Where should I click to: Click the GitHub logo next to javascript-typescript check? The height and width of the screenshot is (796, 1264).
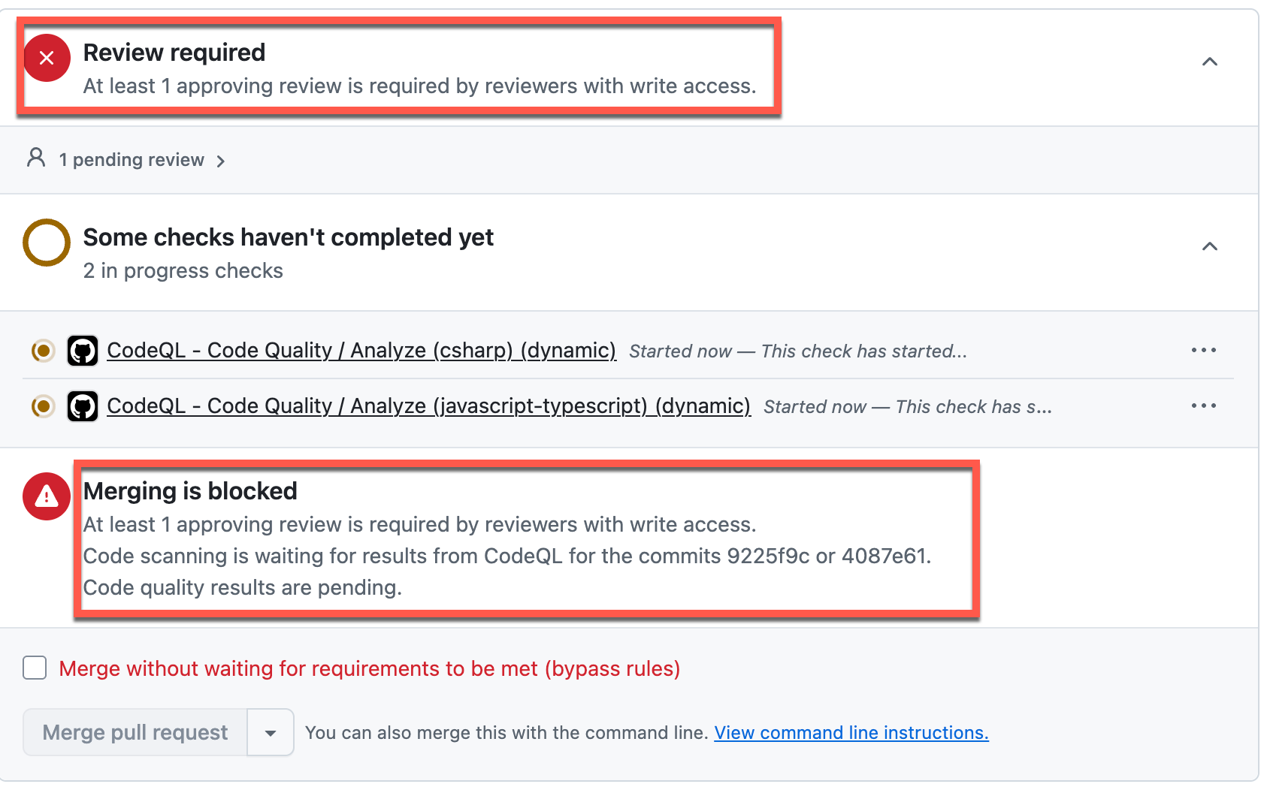tap(83, 406)
